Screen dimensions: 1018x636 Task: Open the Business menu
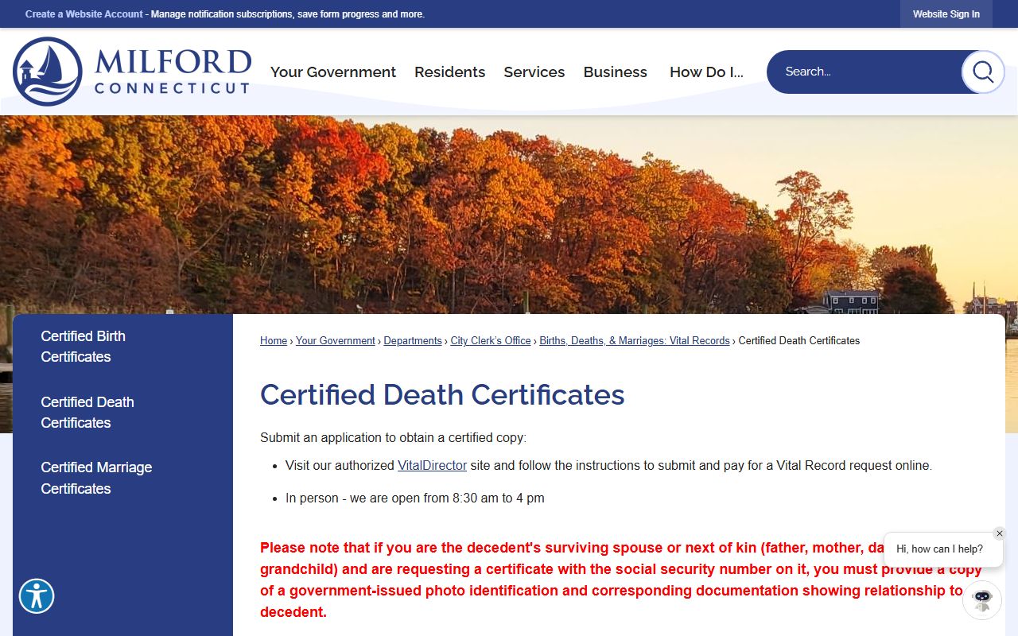pyautogui.click(x=616, y=72)
